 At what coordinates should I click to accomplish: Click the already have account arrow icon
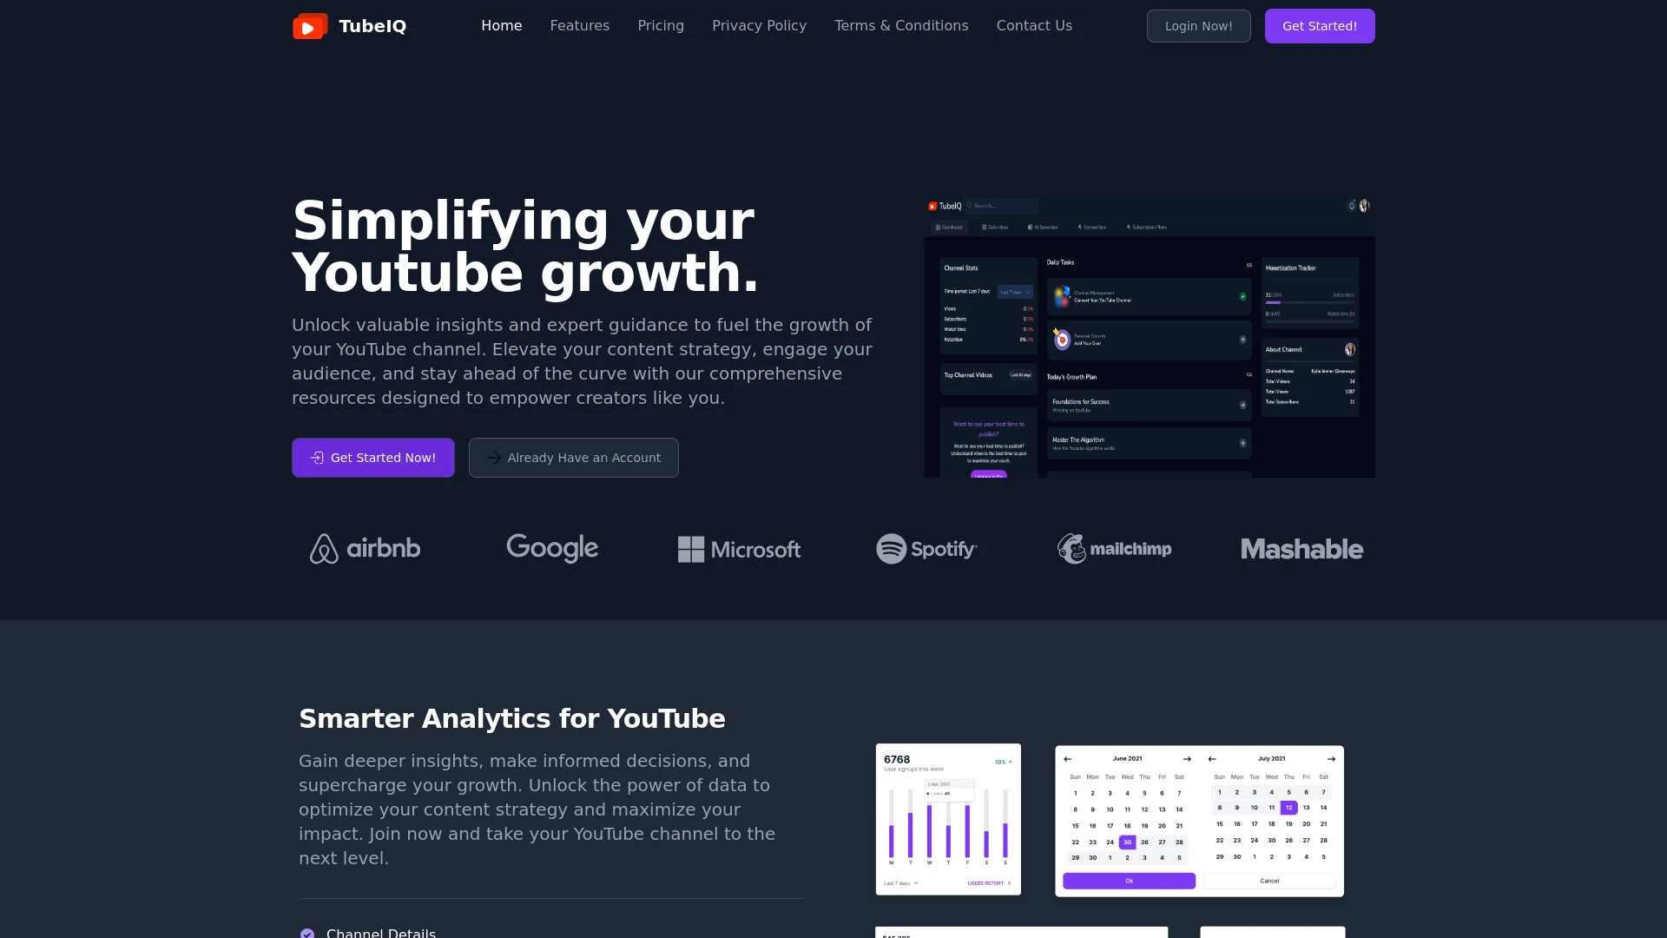[x=495, y=457]
